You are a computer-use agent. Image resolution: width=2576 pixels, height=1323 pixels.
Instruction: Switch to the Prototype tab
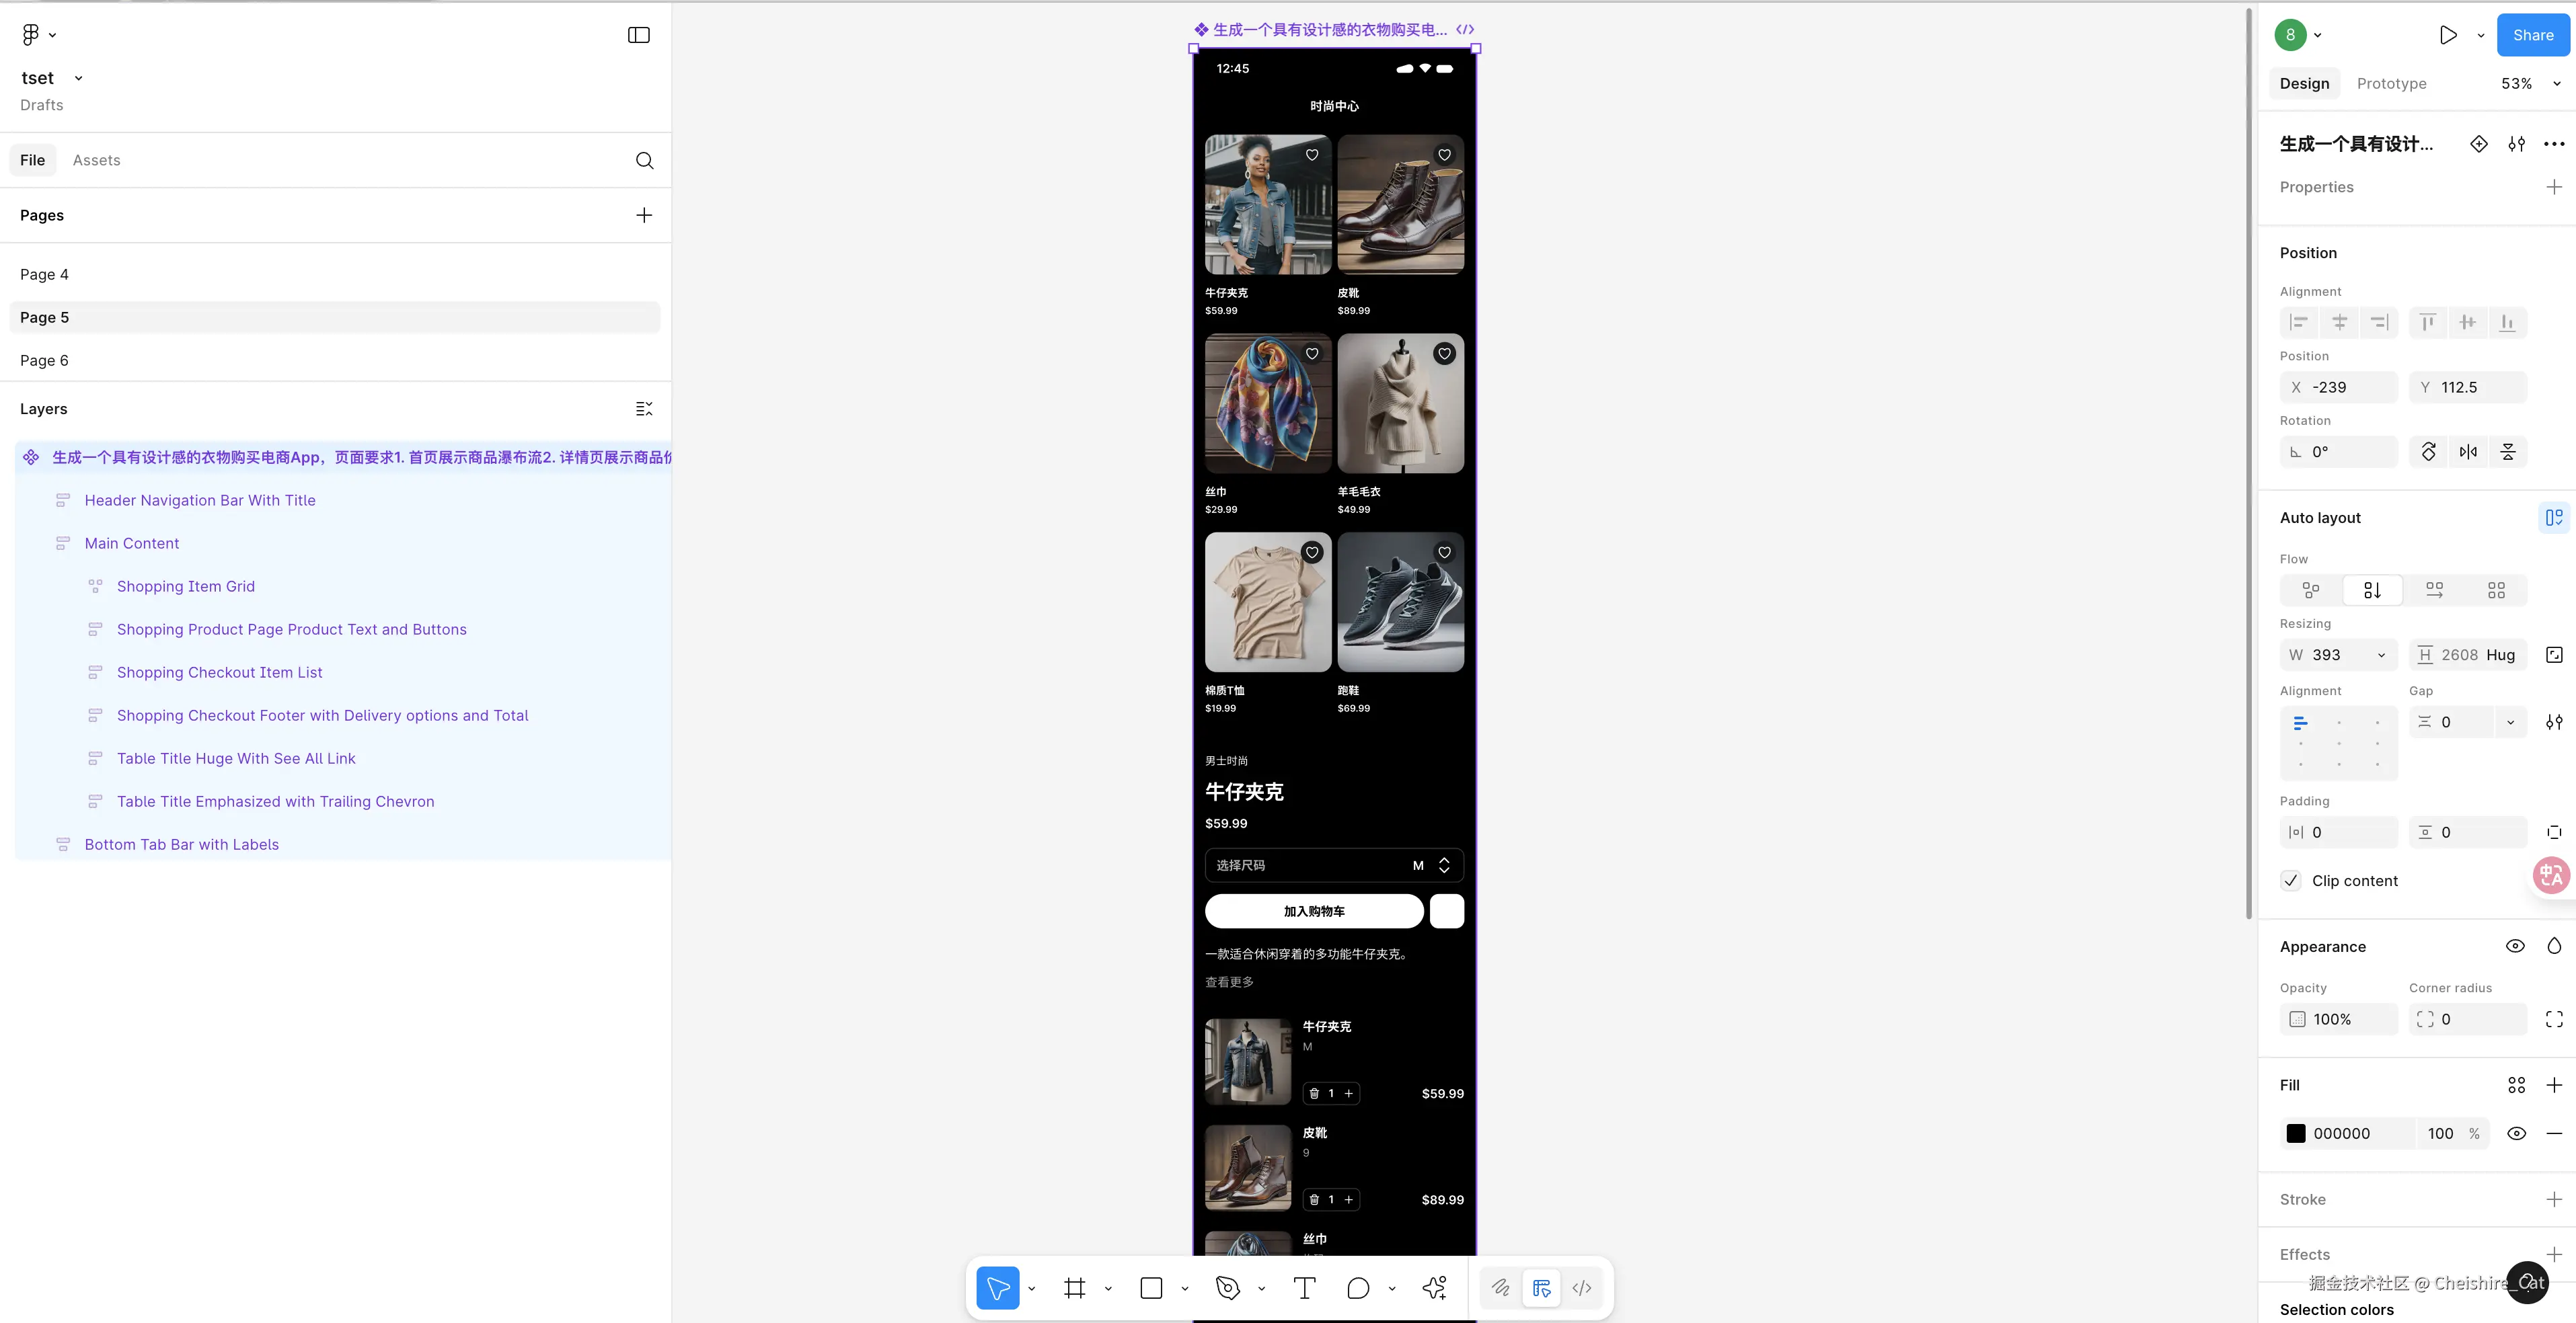point(2391,84)
